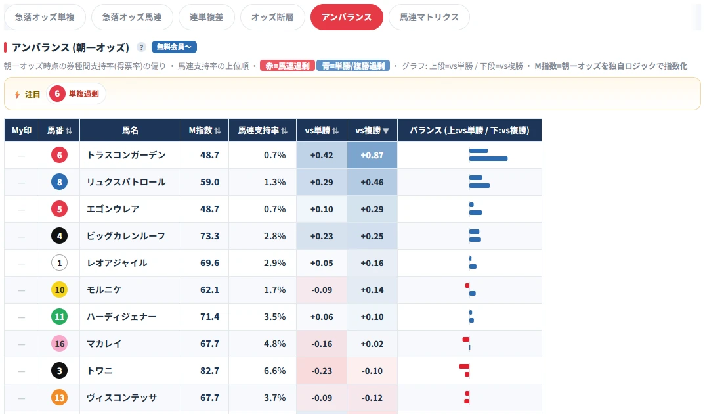The width and height of the screenshot is (705, 414).
Task: Click the 6 単複過剰 attention chip
Action: click(x=76, y=93)
